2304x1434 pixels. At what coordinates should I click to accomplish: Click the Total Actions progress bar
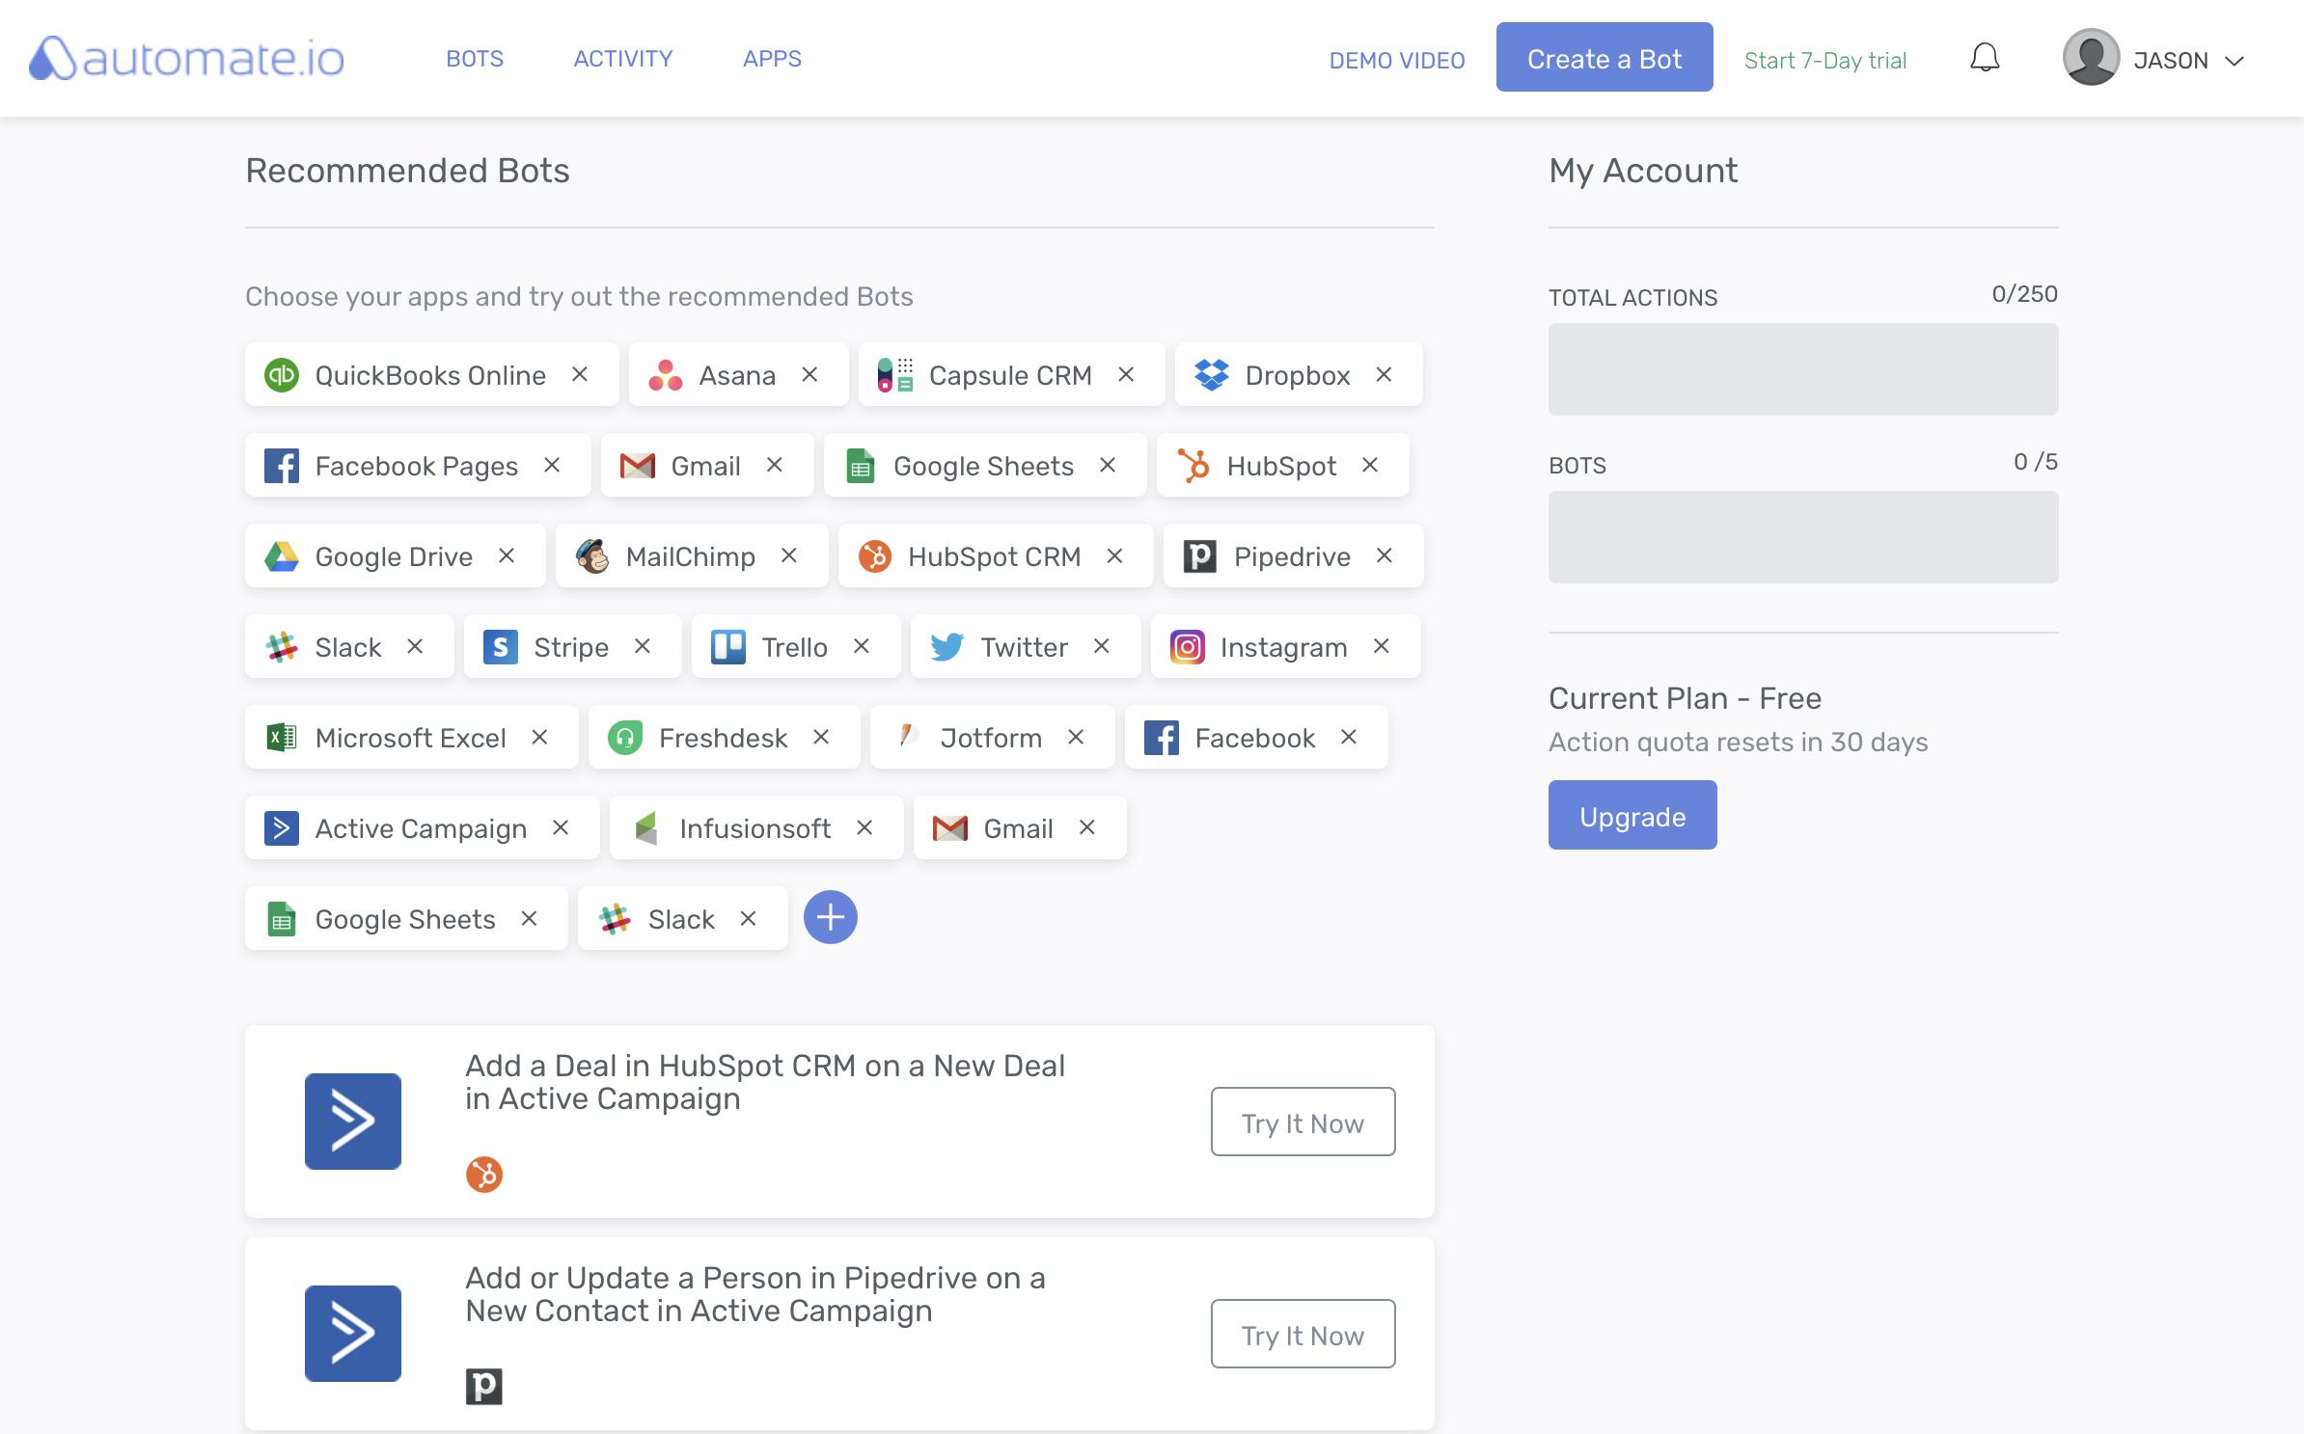1803,369
